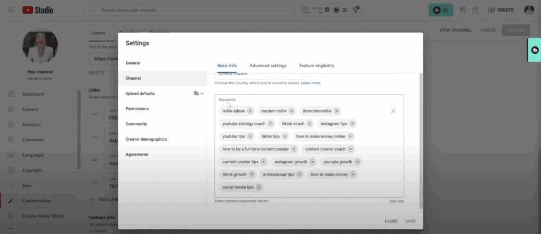Remove the 'entrepreneur tips' keyword chip

(300, 174)
